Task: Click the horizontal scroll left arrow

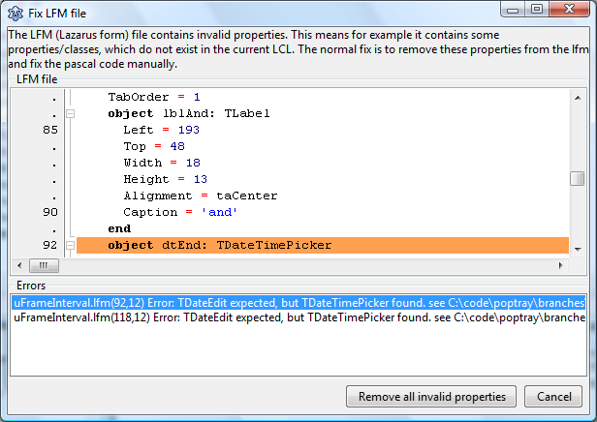Action: coord(18,265)
